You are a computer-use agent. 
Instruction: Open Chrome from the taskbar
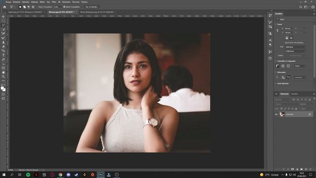pyautogui.click(x=60, y=175)
